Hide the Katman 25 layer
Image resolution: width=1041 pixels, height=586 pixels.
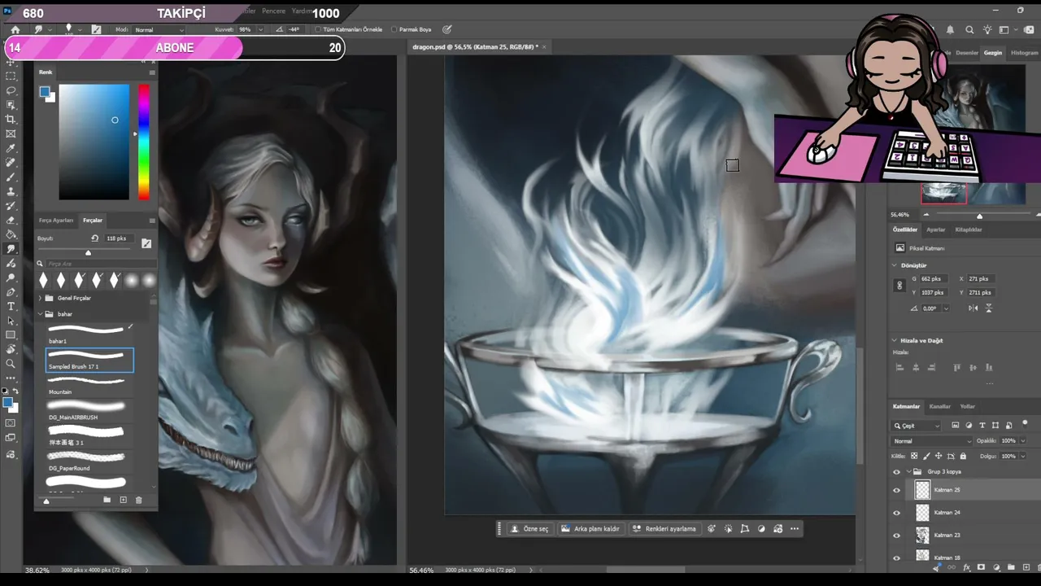(x=897, y=490)
